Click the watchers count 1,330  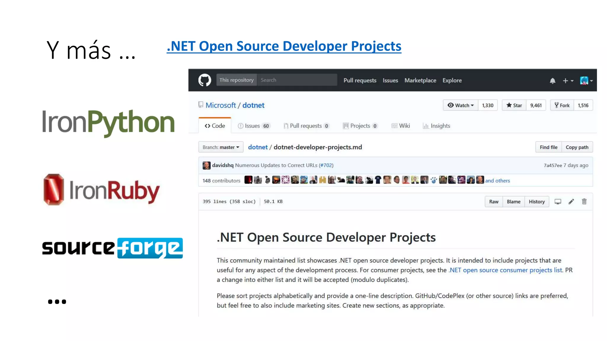pos(488,105)
